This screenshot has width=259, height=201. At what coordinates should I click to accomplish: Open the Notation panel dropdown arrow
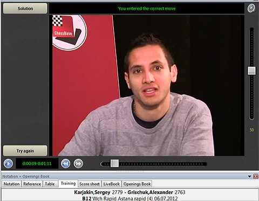point(249,176)
